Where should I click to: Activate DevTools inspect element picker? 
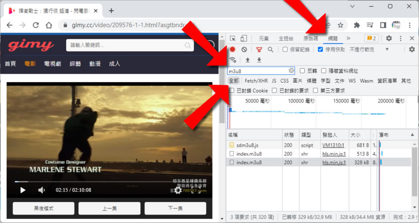pos(233,38)
